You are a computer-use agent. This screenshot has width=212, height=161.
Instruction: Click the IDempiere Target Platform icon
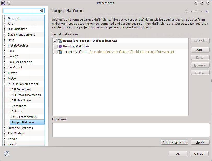[x=60, y=41]
